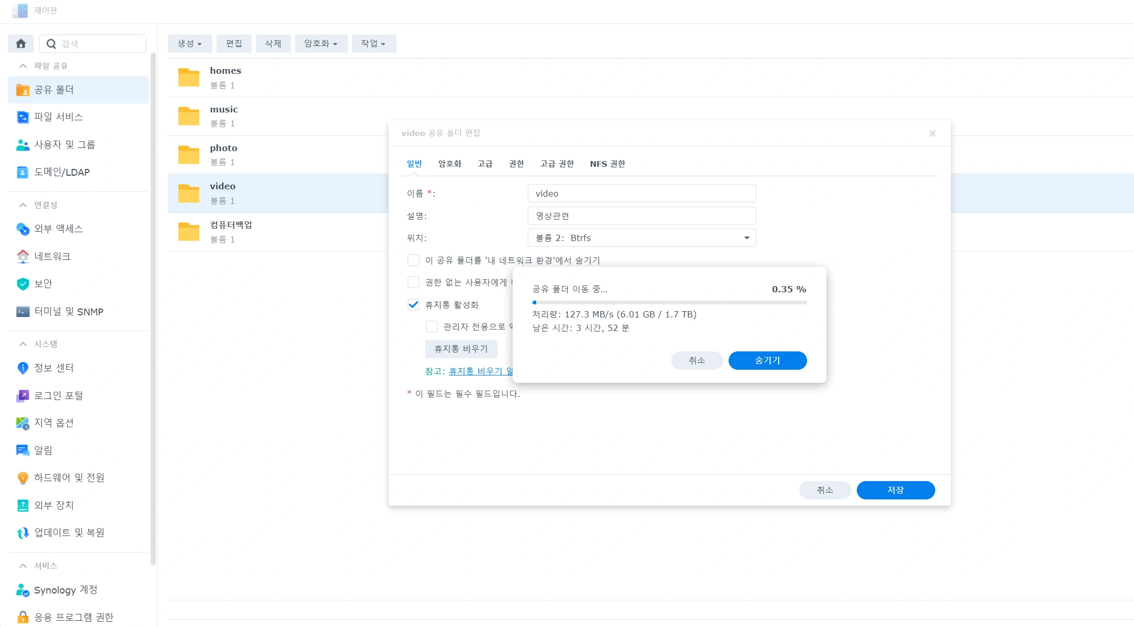Disable the recycle bin (휴지통 활성화) checkbox

pyautogui.click(x=413, y=305)
